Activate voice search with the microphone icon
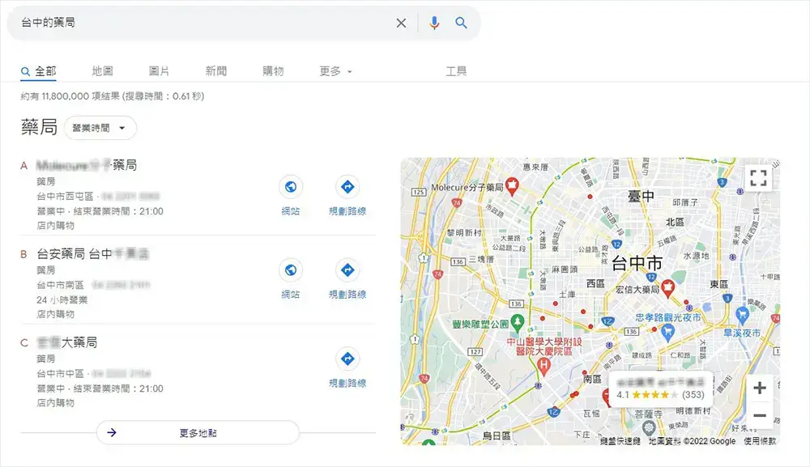810x467 pixels. tap(434, 23)
